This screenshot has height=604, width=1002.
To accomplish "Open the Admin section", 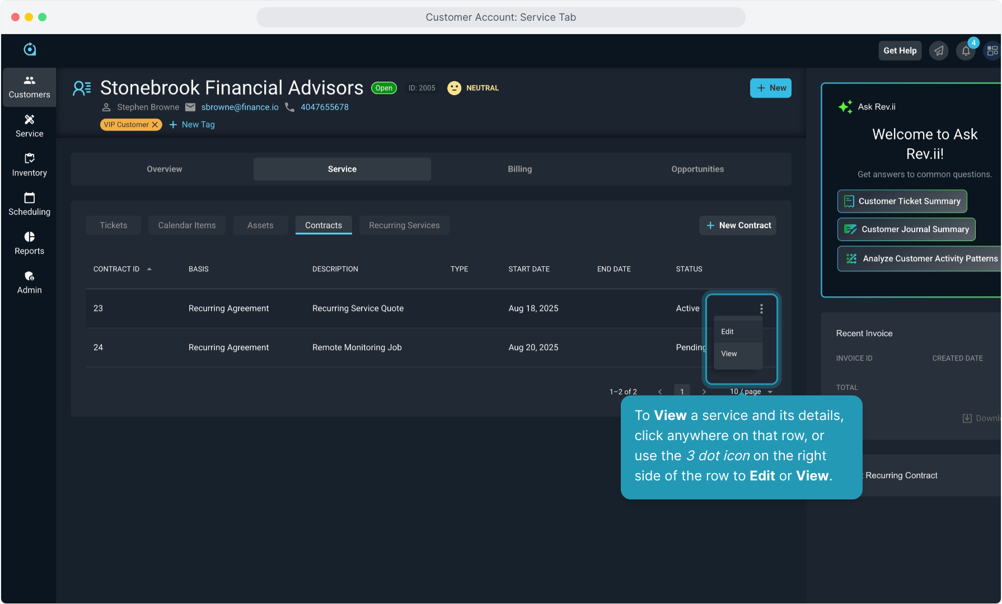I will tap(29, 282).
